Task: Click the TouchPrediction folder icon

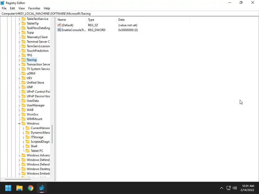Action: [x=24, y=51]
